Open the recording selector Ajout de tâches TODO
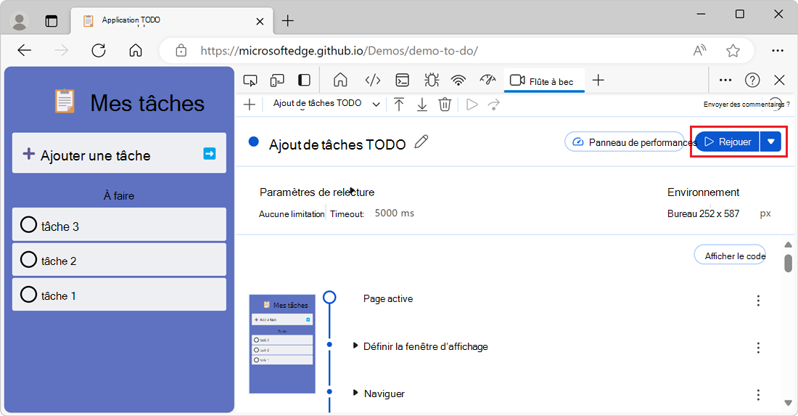 point(326,104)
